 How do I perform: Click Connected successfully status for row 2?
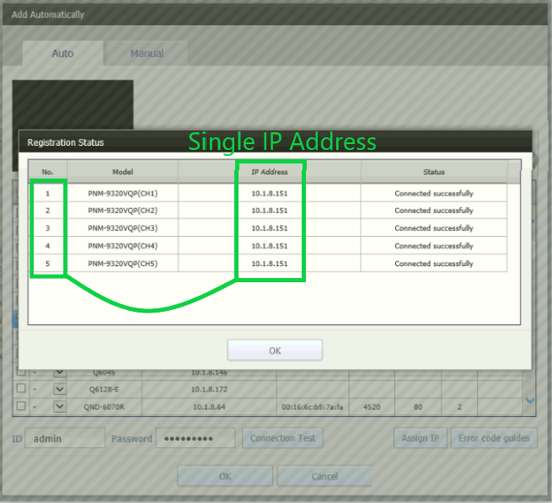click(x=434, y=211)
